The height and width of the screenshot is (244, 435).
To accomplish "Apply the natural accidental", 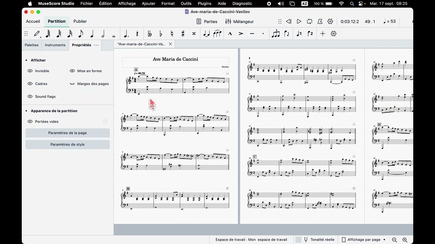I will point(172,34).
